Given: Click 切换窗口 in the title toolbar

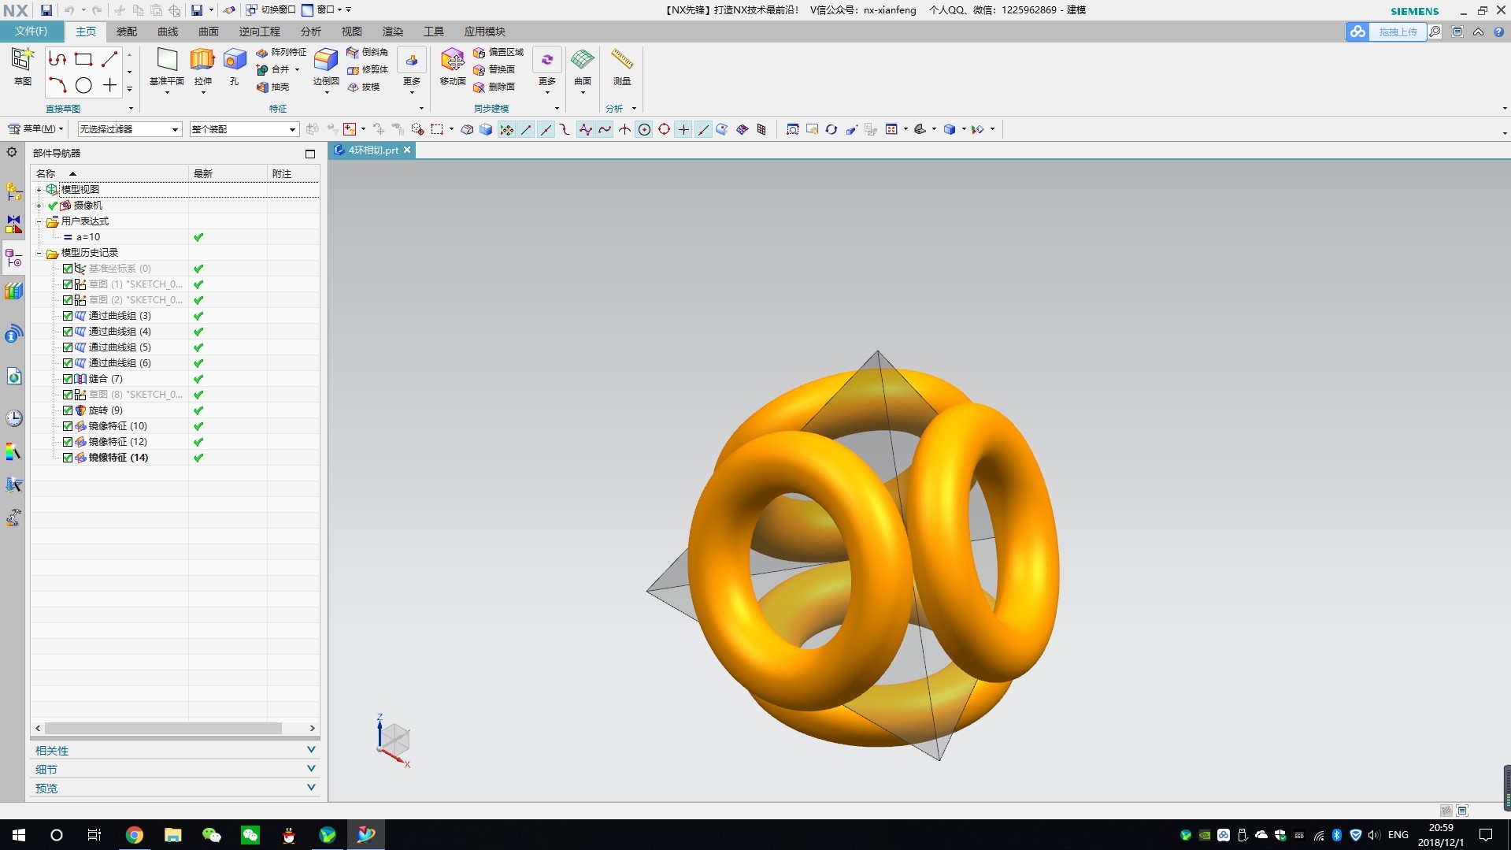Looking at the screenshot, I should coord(271,10).
